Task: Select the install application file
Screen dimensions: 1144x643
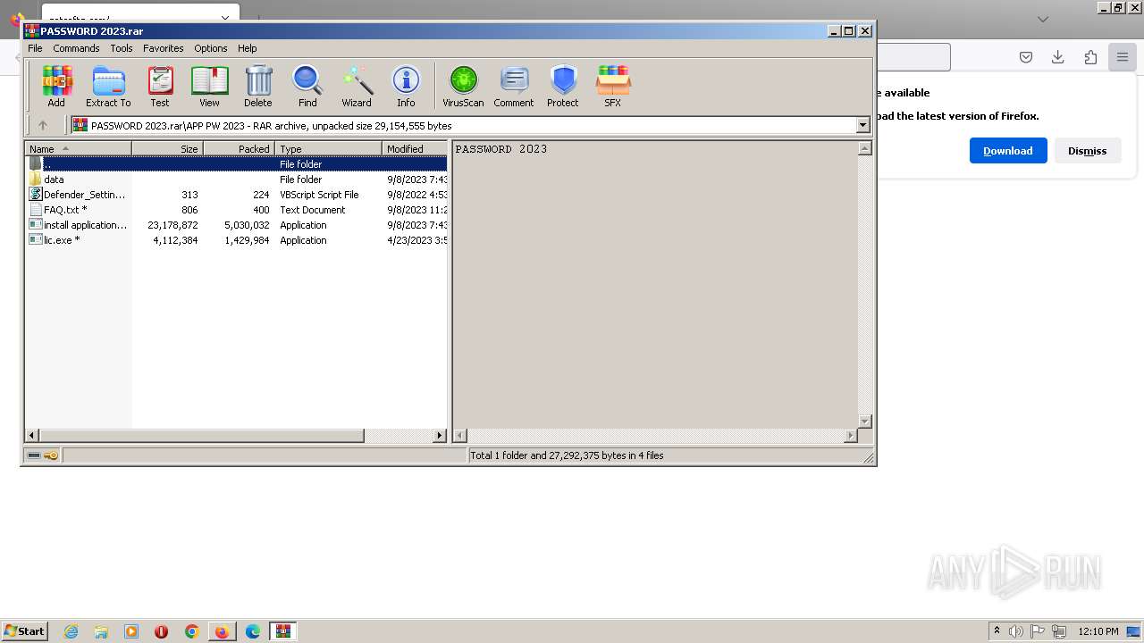Action: click(x=236, y=225)
